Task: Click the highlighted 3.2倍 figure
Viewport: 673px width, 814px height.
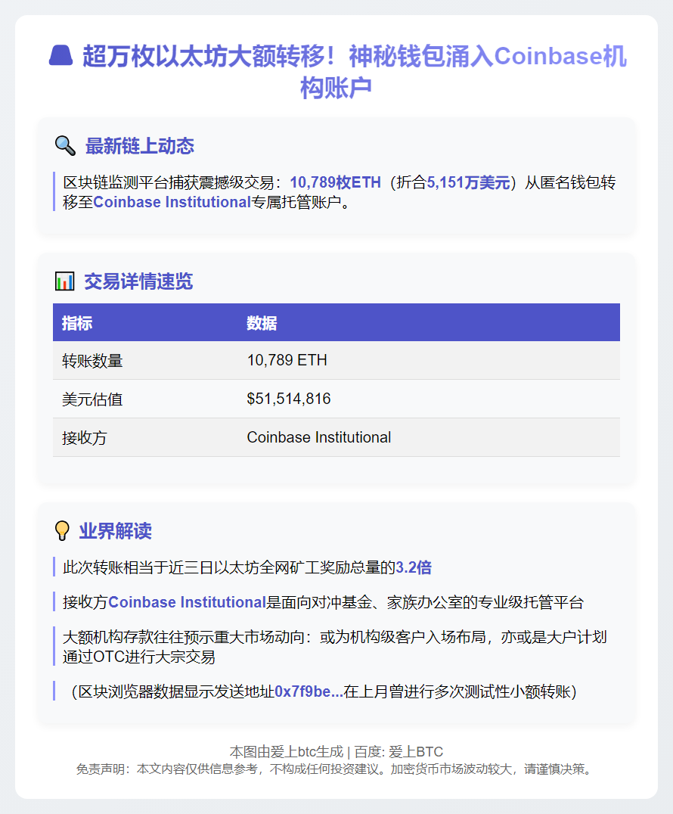Action: point(414,567)
